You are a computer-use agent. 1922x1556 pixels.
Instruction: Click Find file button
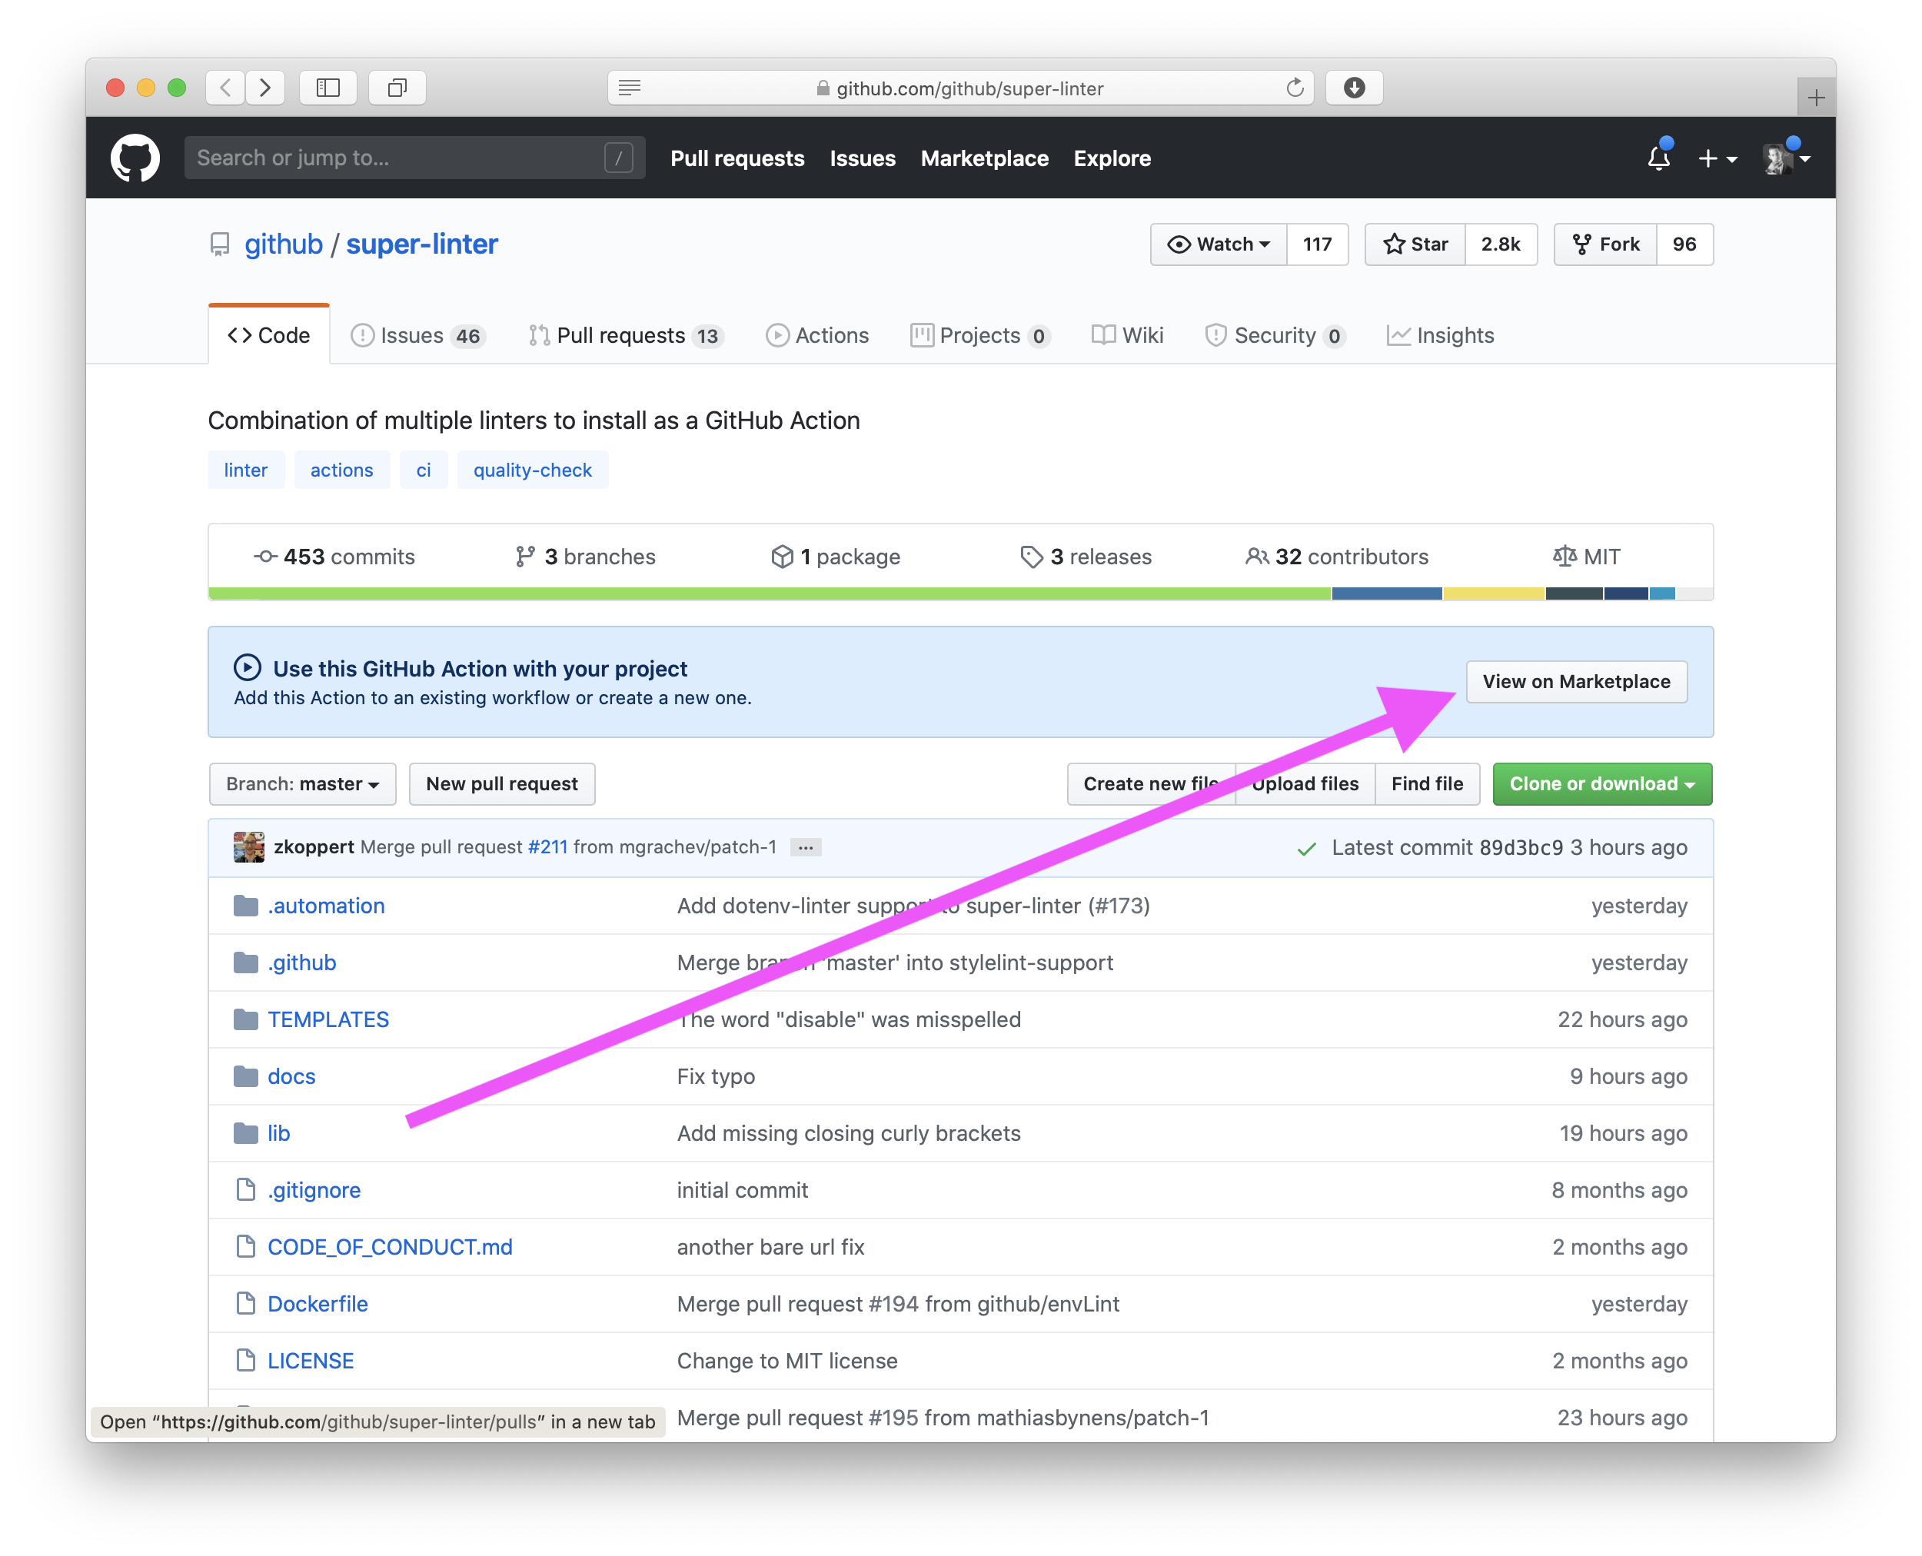[1427, 784]
